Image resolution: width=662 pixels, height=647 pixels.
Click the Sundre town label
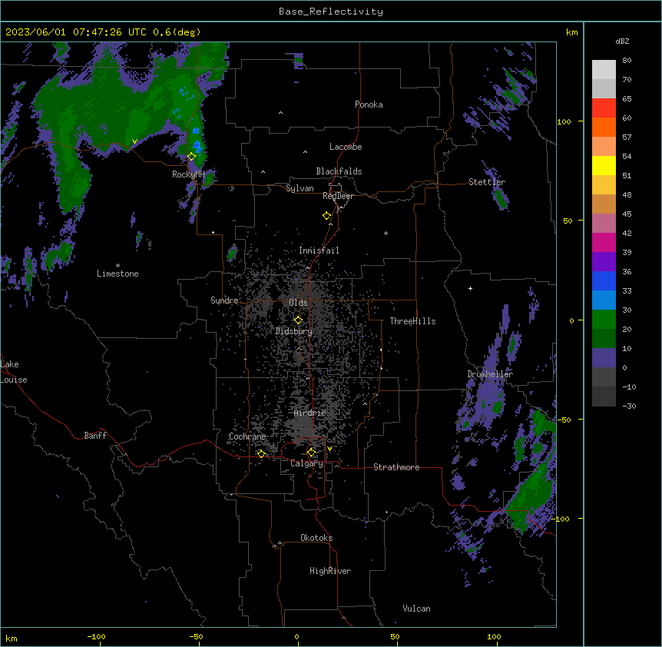pyautogui.click(x=224, y=300)
